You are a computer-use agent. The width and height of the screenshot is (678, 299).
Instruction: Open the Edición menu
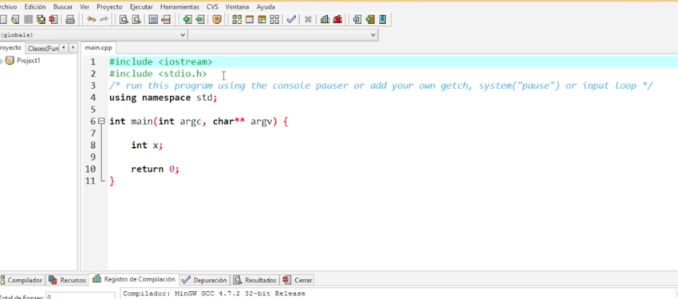tap(35, 7)
